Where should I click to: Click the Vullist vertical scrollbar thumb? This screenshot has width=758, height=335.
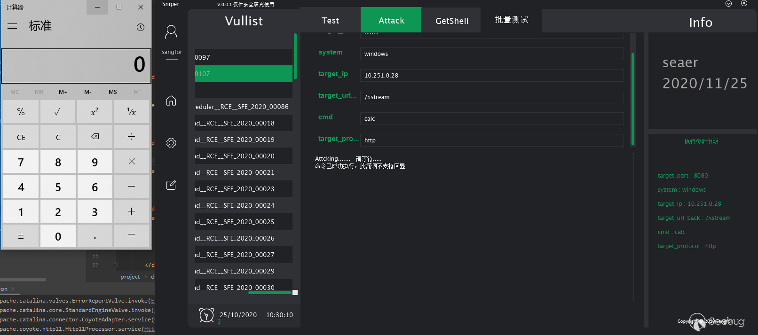295,56
